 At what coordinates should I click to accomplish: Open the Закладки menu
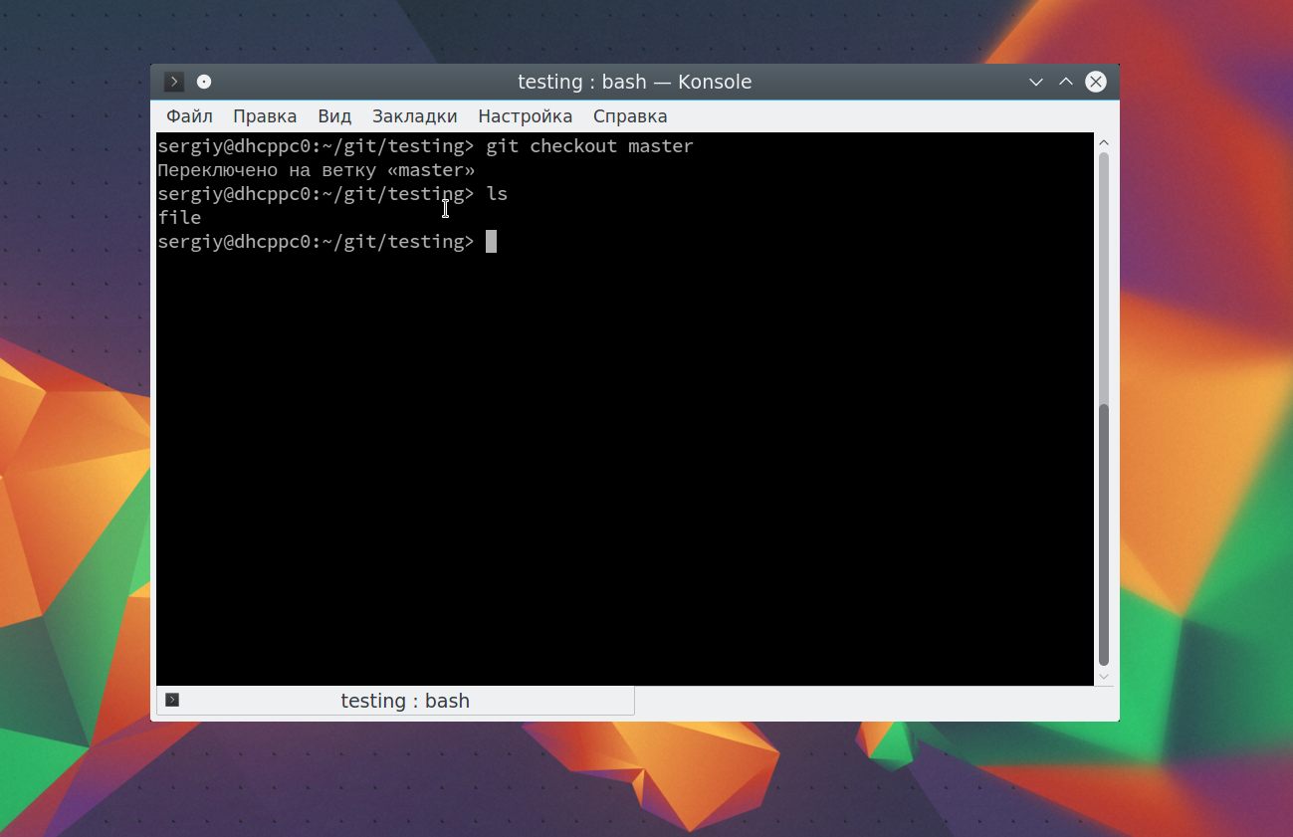[414, 116]
